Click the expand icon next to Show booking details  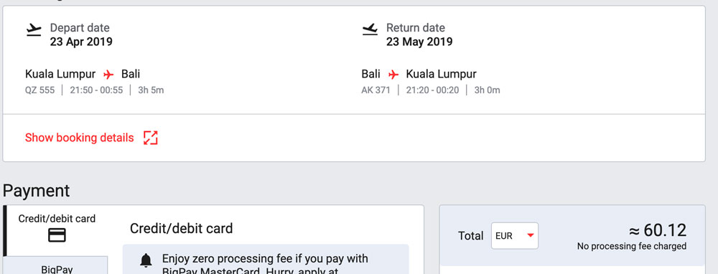(150, 138)
